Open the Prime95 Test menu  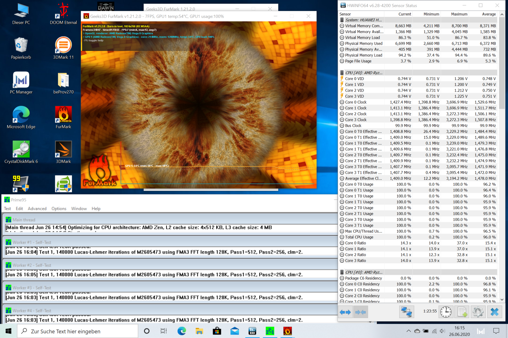click(7, 208)
